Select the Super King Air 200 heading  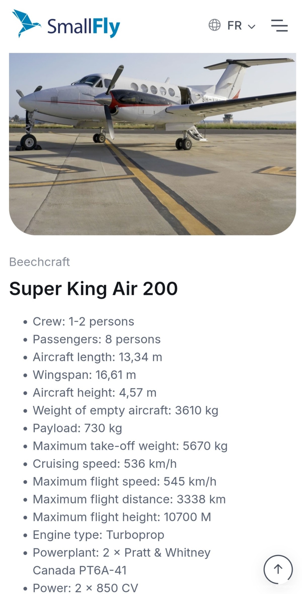[x=93, y=289]
